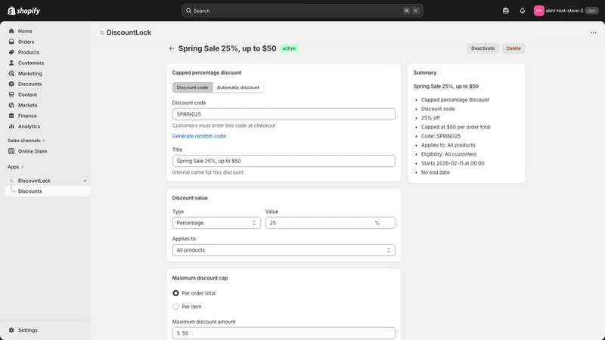Click the Finance bank icon

[11, 116]
